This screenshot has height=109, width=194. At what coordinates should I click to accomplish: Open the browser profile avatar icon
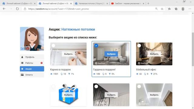(x=183, y=9)
